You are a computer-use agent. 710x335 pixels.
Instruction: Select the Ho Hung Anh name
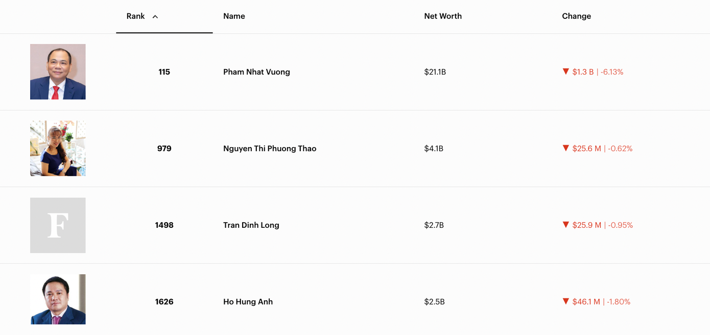tap(248, 302)
